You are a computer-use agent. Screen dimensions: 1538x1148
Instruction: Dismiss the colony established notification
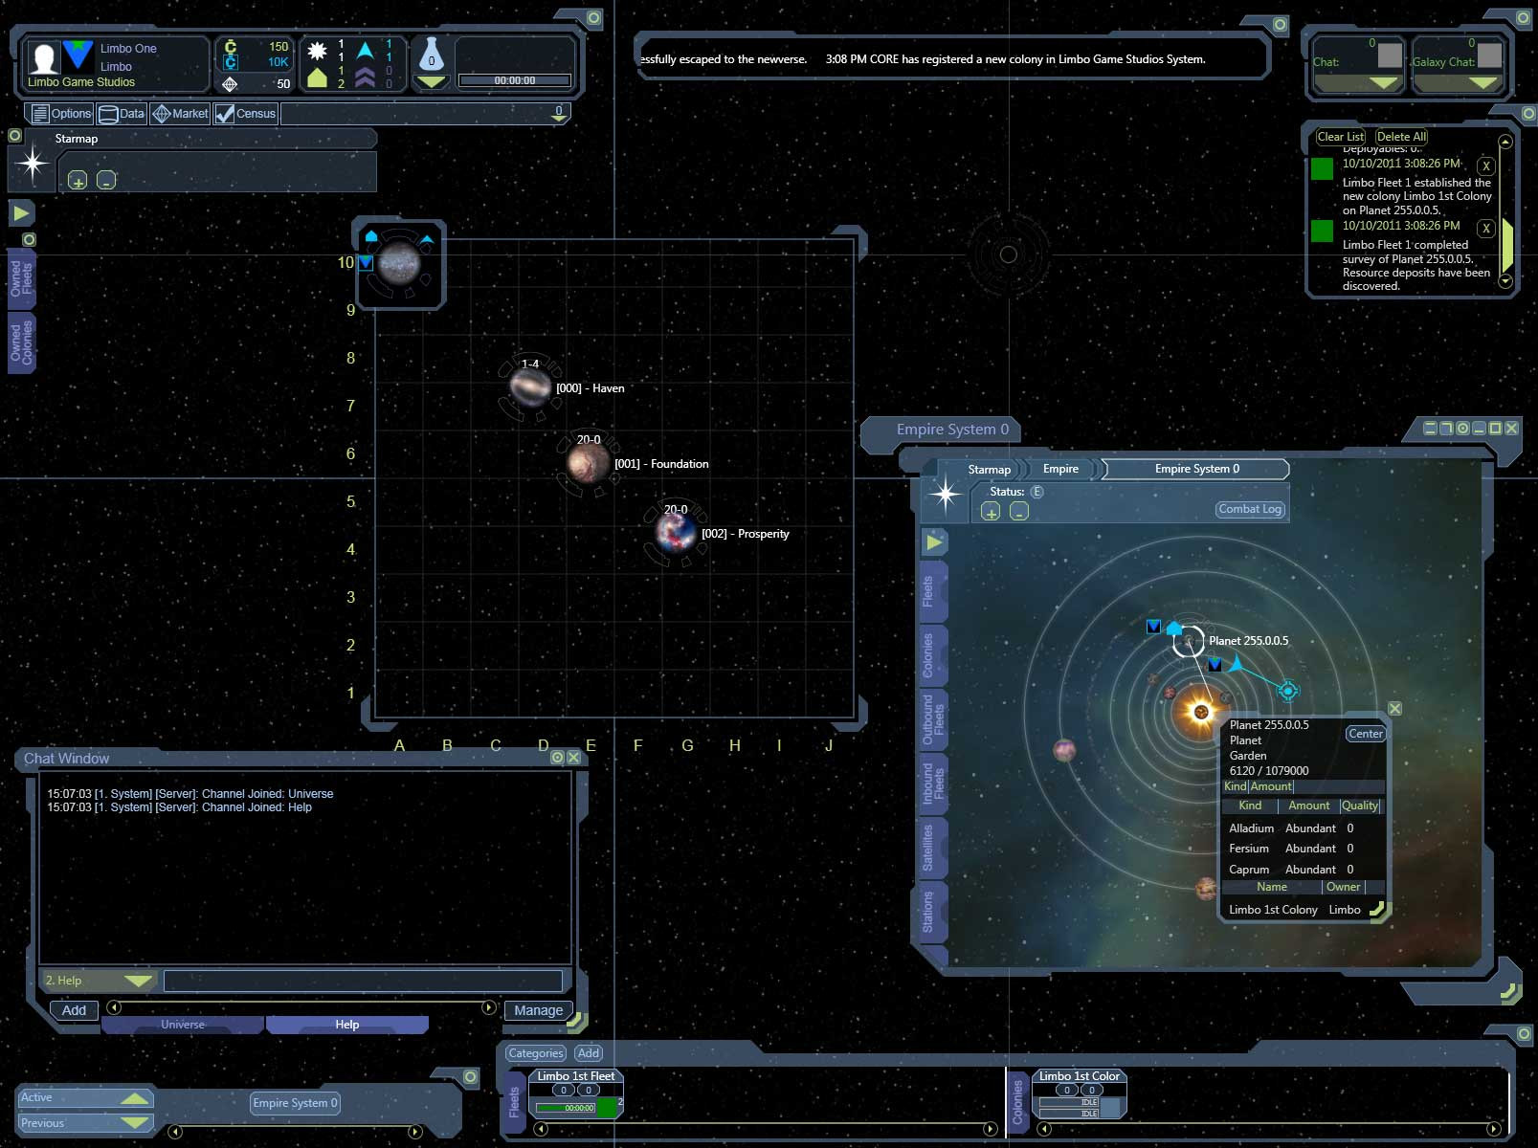[1485, 166]
